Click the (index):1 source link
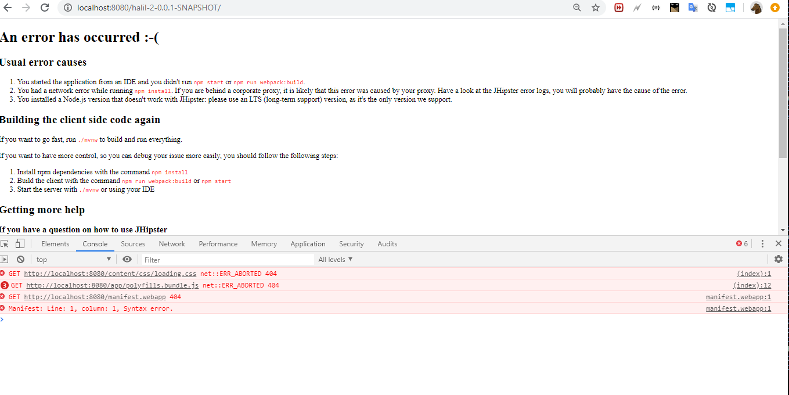This screenshot has width=789, height=395. click(754, 274)
